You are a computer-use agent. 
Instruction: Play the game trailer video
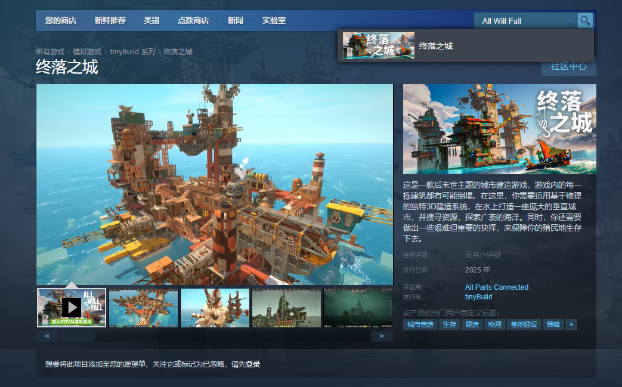[x=70, y=307]
